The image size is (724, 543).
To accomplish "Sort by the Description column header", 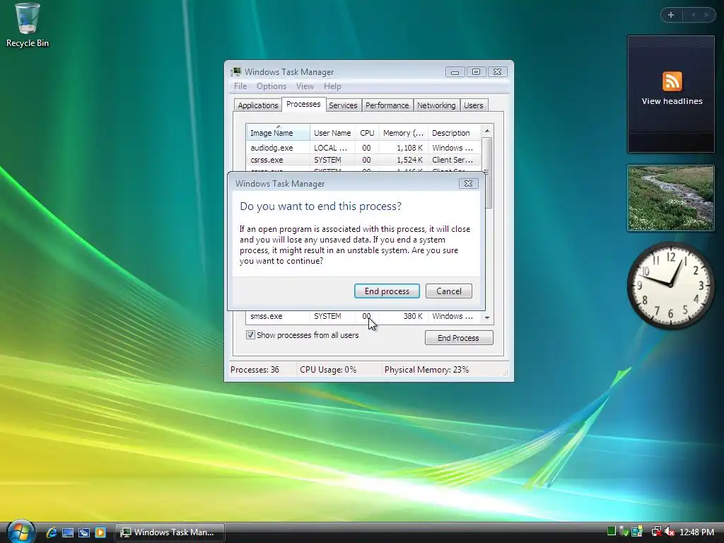I will tap(455, 132).
